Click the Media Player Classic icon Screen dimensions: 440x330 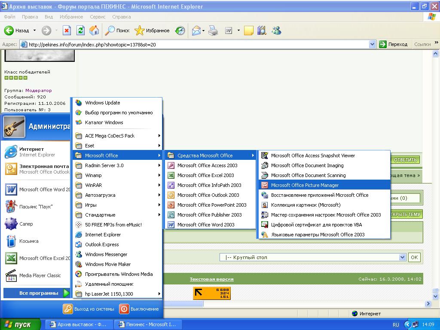(x=11, y=275)
